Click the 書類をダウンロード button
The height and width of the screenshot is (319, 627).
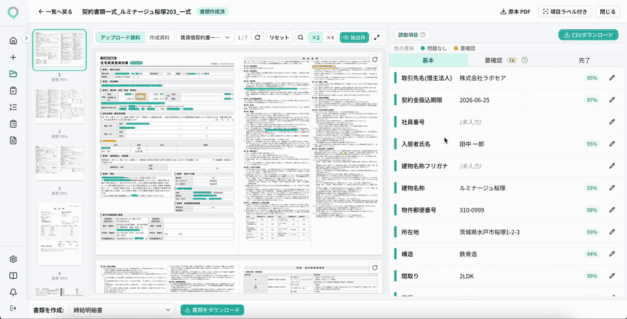[212, 311]
